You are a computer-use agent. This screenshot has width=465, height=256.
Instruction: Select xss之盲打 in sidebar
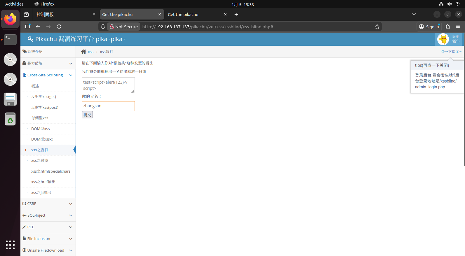[x=40, y=150]
